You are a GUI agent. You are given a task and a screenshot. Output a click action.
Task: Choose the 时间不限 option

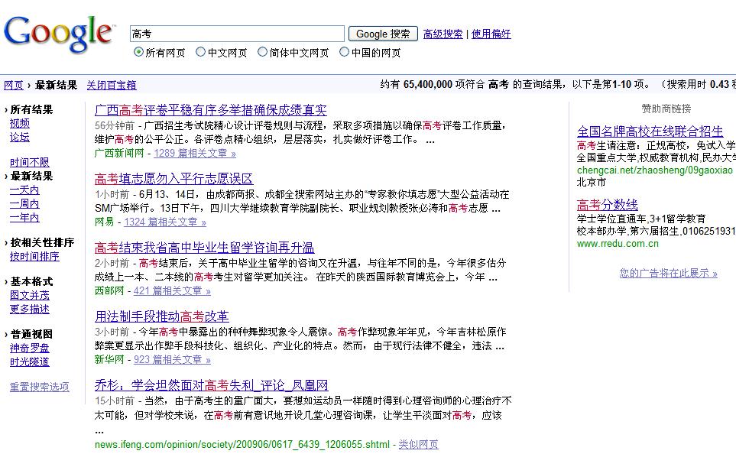pyautogui.click(x=30, y=163)
